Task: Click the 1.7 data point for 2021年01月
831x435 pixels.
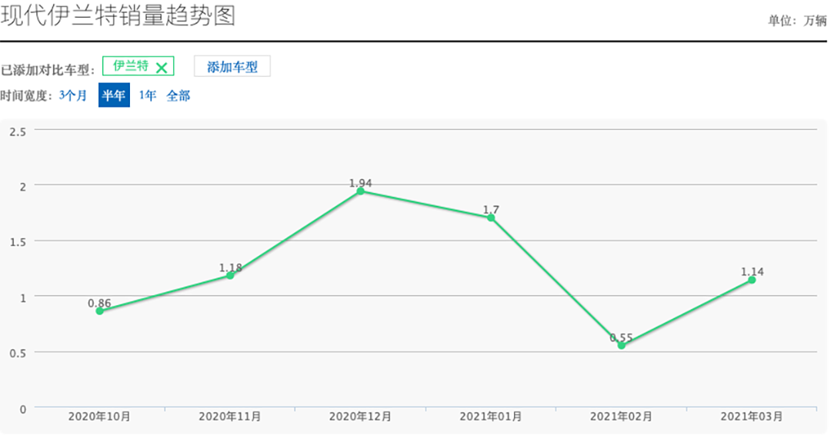Action: click(491, 217)
